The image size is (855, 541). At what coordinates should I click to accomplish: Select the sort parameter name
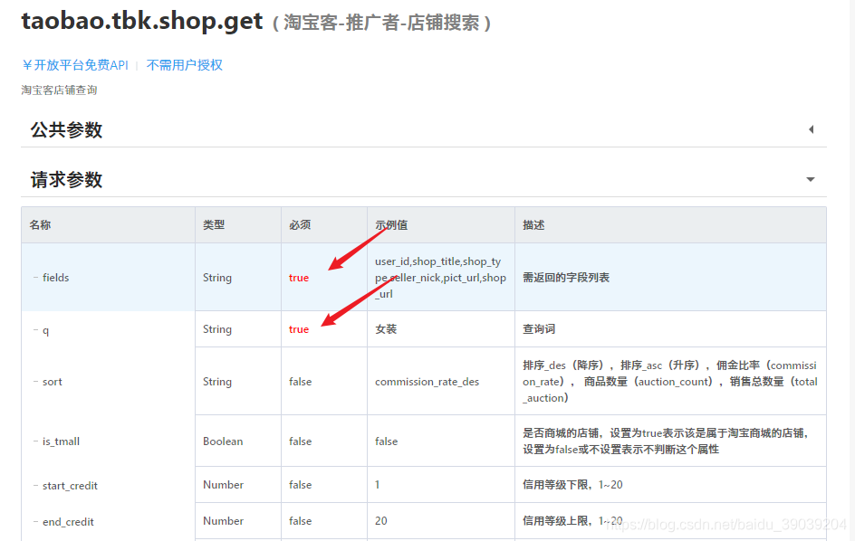[x=53, y=382]
